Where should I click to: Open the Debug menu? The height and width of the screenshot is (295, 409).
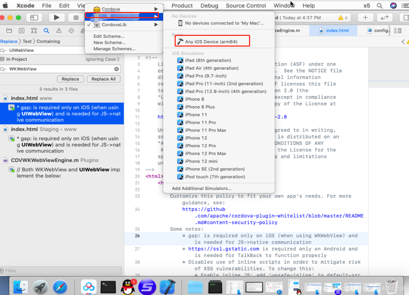tap(209, 6)
